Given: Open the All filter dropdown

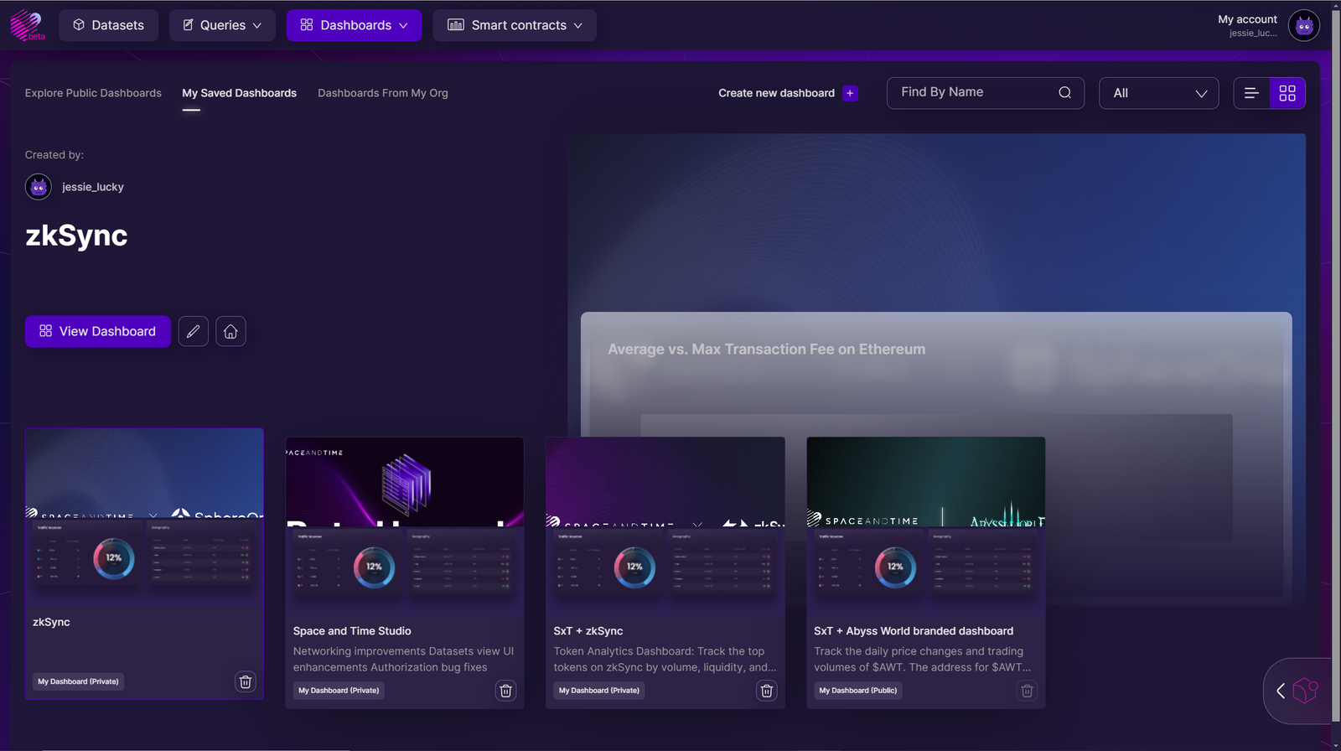Looking at the screenshot, I should point(1158,93).
